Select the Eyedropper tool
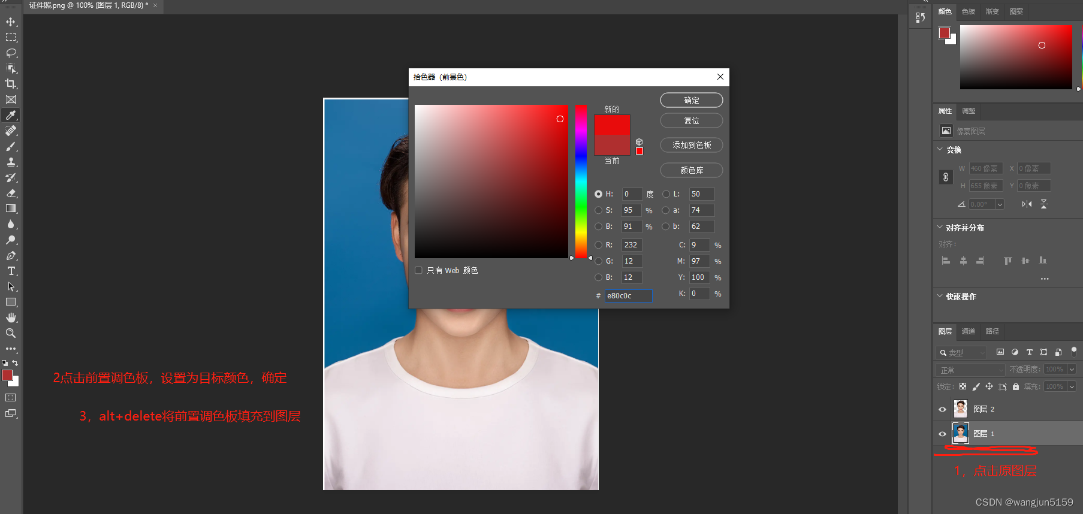 coord(11,115)
